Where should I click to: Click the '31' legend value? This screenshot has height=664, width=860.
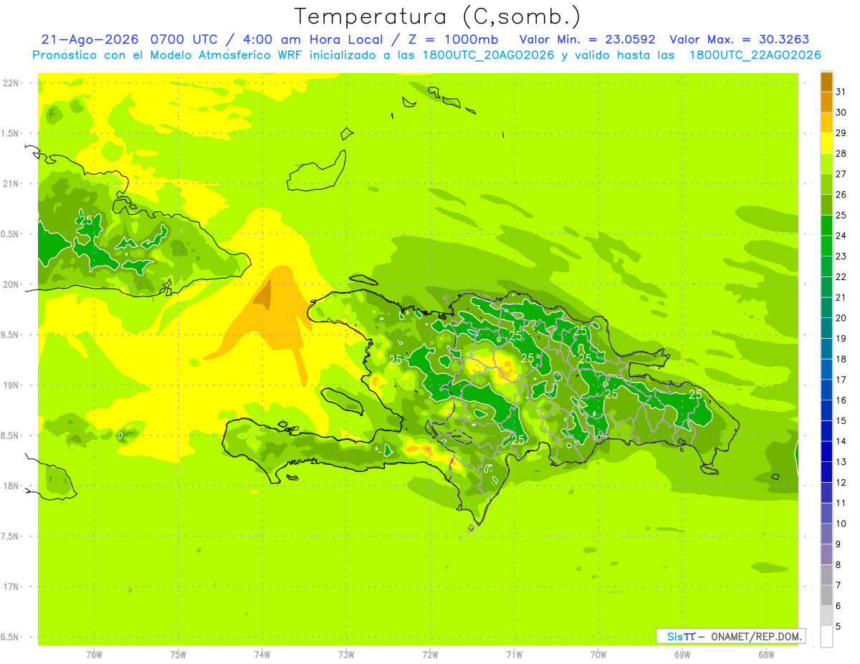pyautogui.click(x=841, y=92)
